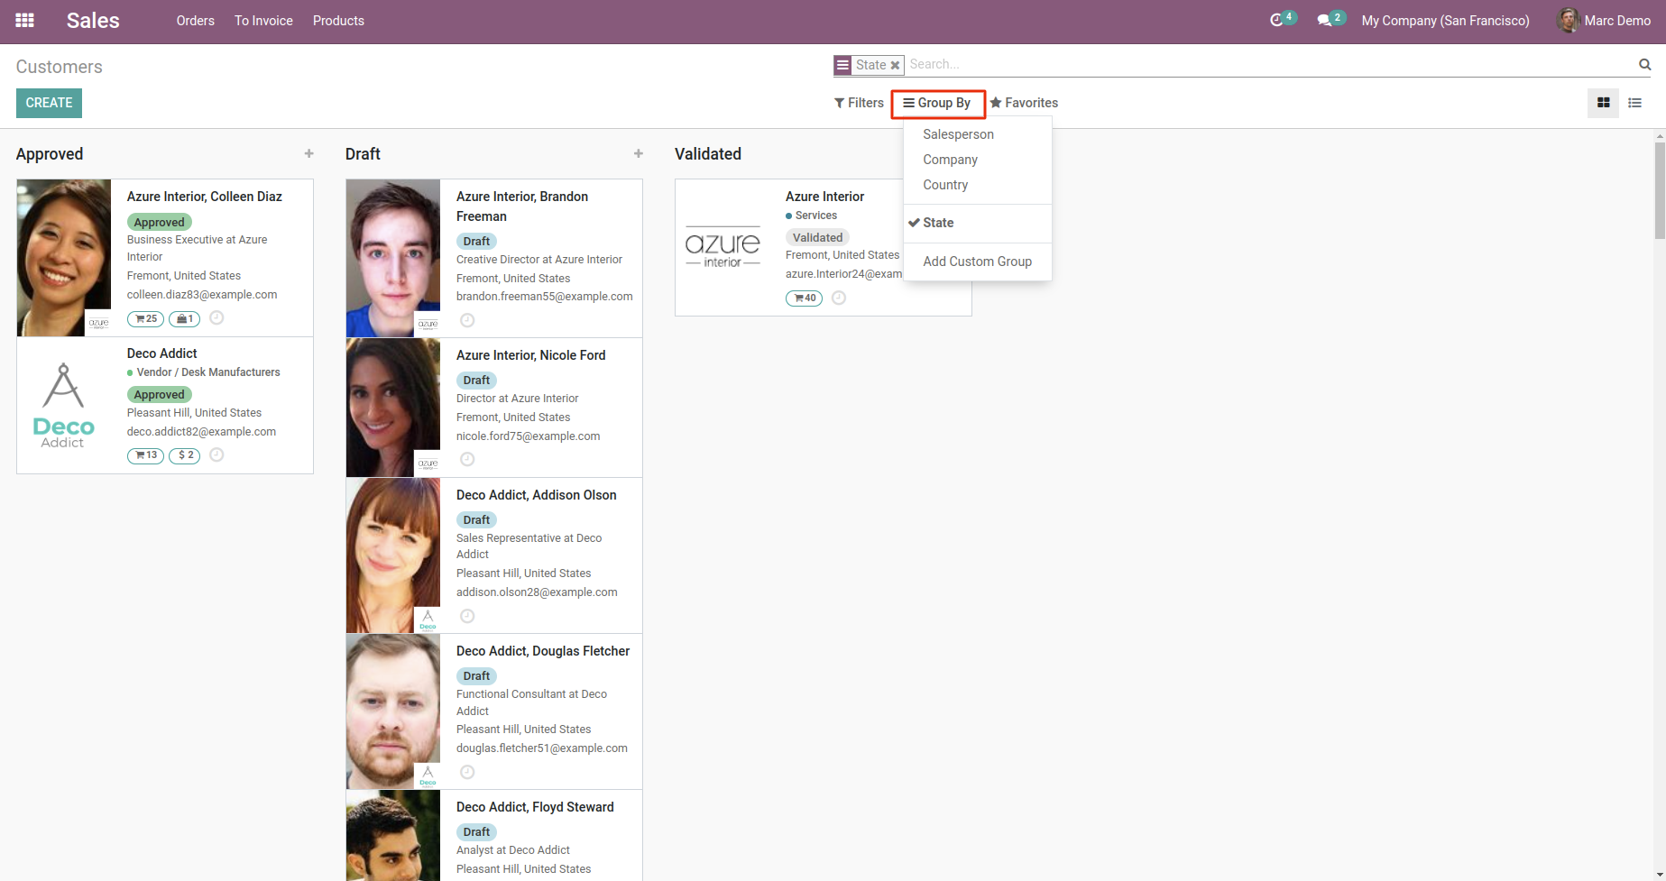Open the To Invoice menu
Screen dimensions: 1666x881
tap(263, 20)
